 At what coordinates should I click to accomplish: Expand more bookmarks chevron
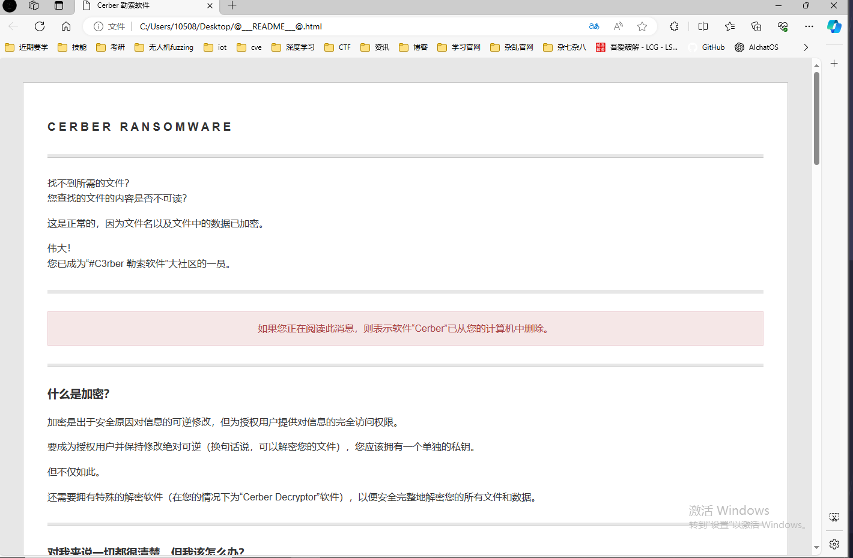[806, 47]
